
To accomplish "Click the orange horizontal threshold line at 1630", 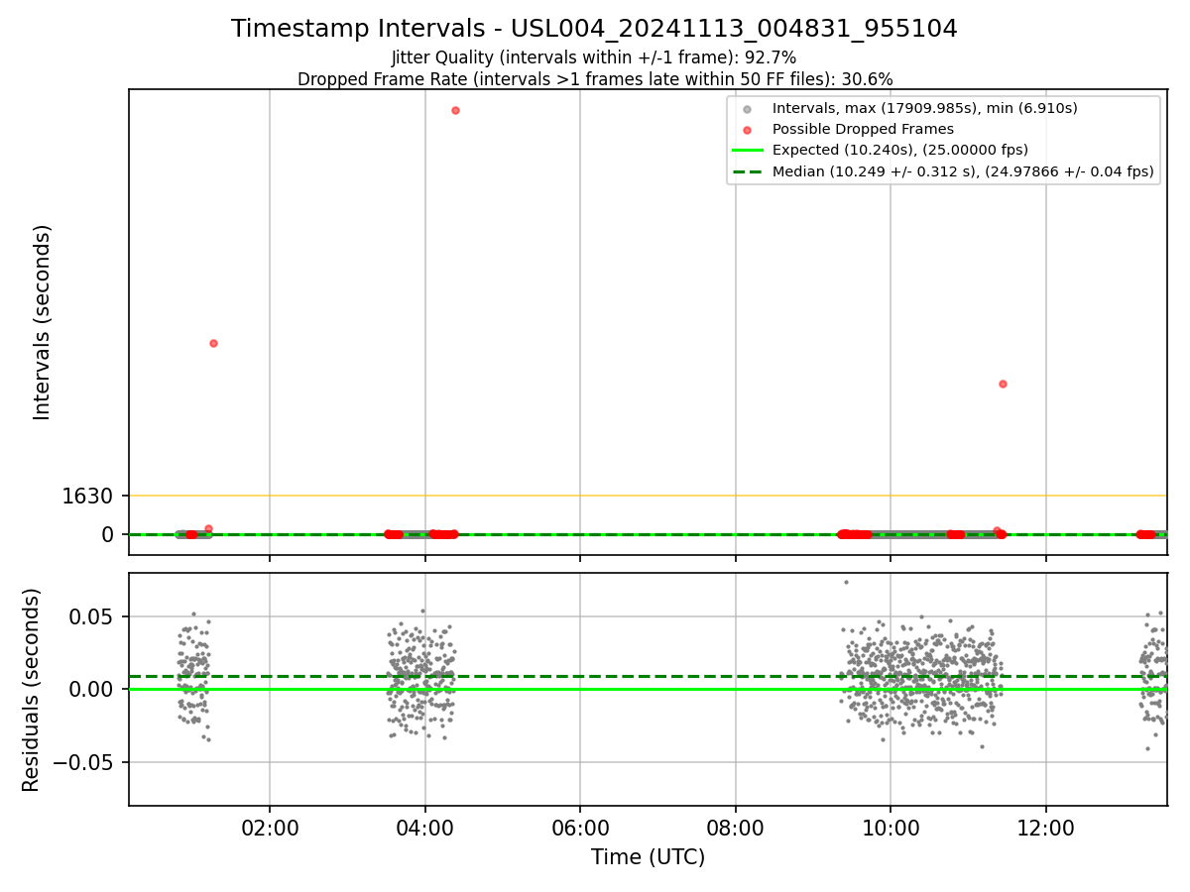I will pos(648,496).
